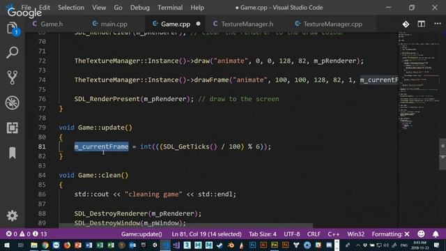Open Outlook from the taskbar
This screenshot has height=251, width=446.
tap(132, 245)
